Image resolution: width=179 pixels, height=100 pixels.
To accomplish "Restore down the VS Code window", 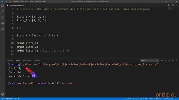I will point(171,2).
